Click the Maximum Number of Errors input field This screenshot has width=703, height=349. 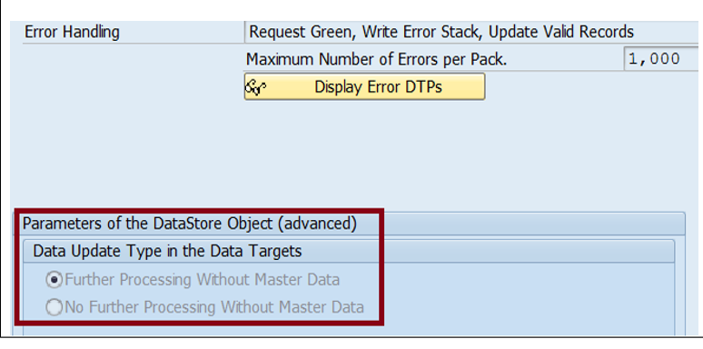[664, 59]
